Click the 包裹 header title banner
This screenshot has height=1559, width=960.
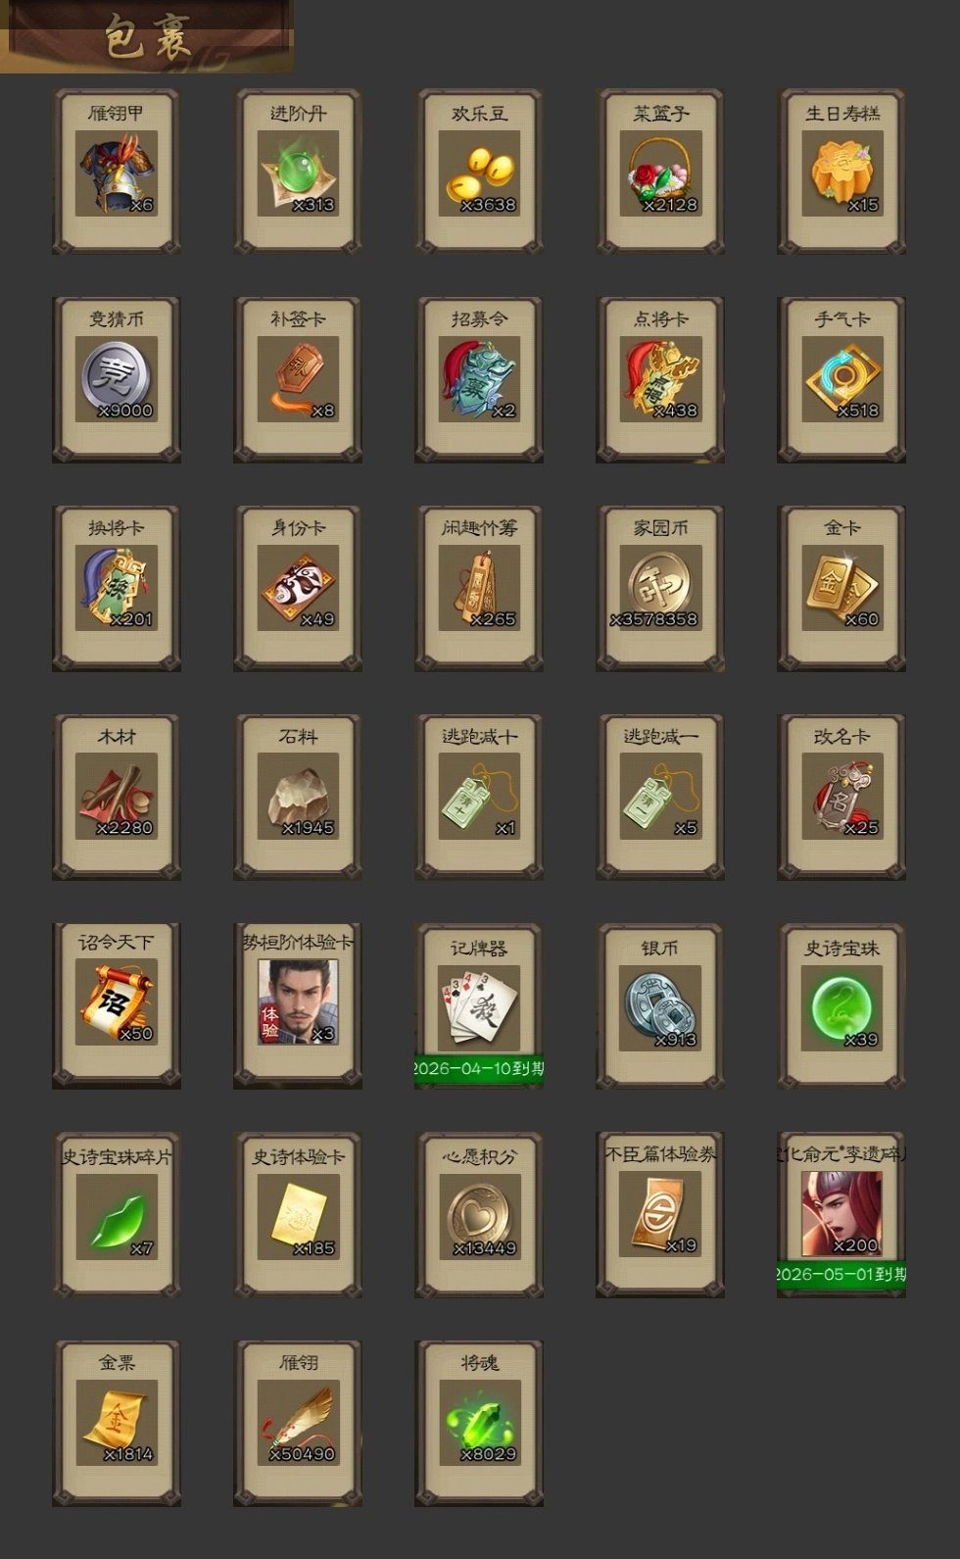pyautogui.click(x=147, y=36)
